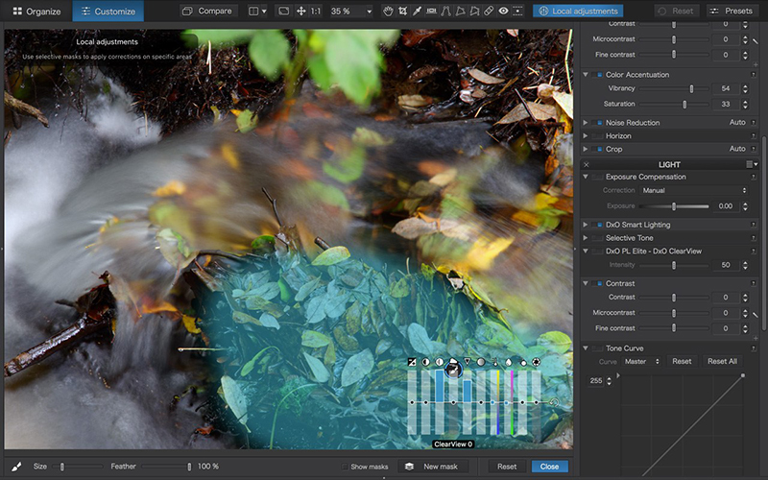Viewport: 768px width, 480px height.
Task: Click the Tint droplet icon in equalizer
Action: (509, 362)
